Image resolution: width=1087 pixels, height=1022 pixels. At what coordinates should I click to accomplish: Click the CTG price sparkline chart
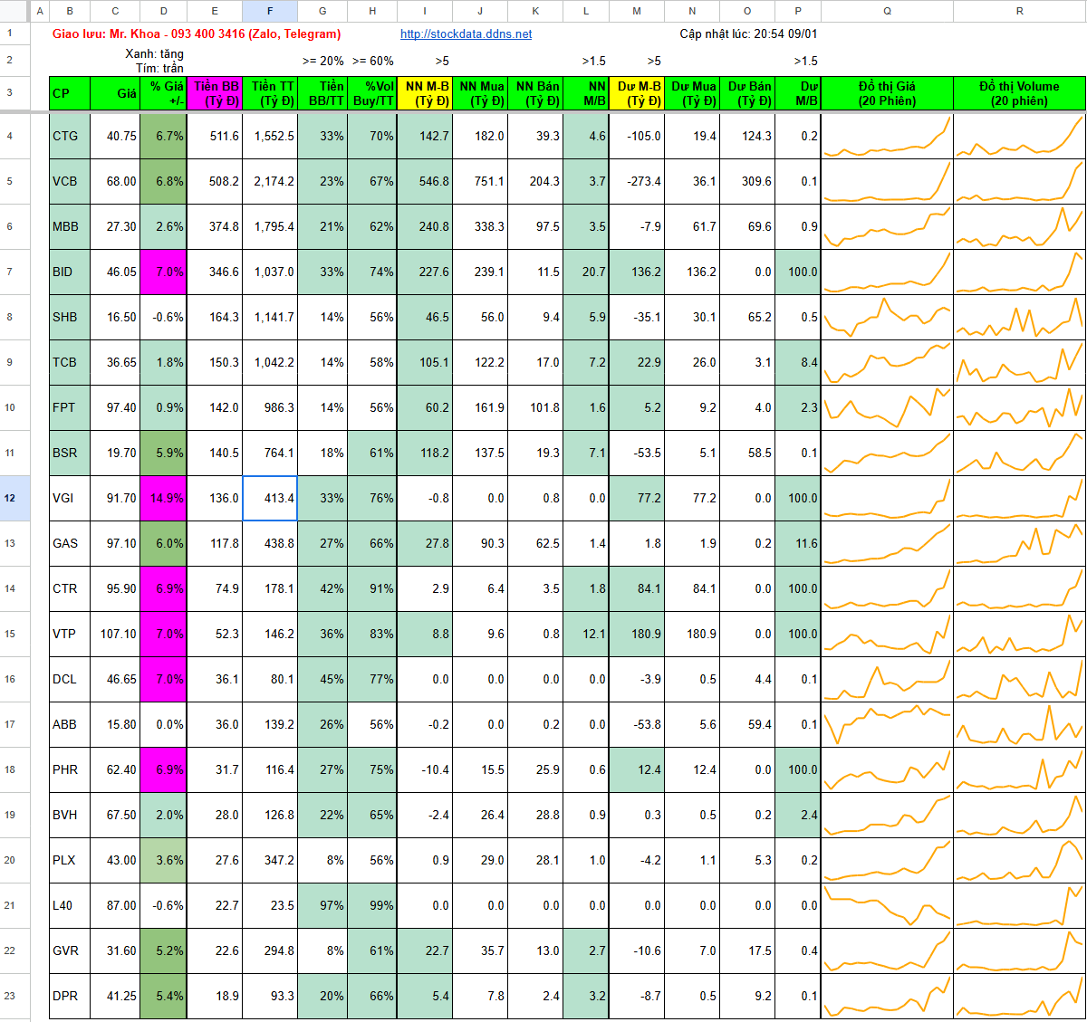[887, 136]
